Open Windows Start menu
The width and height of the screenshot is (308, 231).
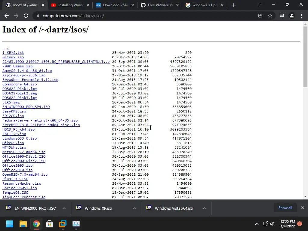[x=10, y=224]
